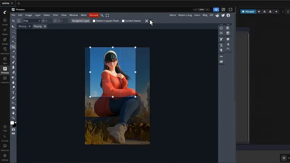Select the Eyedropper tool
Screen dimensions: 290x163
pyautogui.click(x=13, y=52)
